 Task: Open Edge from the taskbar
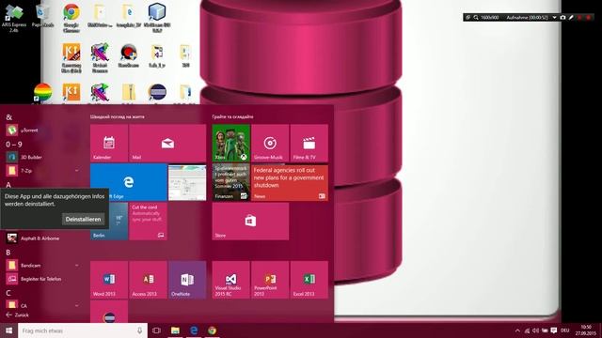tap(194, 330)
